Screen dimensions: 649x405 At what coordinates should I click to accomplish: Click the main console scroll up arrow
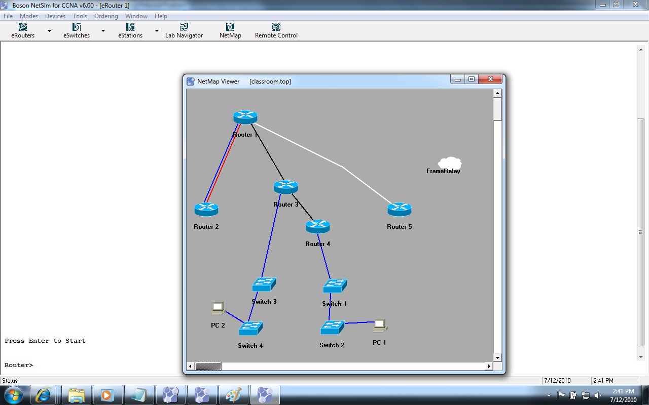click(641, 49)
